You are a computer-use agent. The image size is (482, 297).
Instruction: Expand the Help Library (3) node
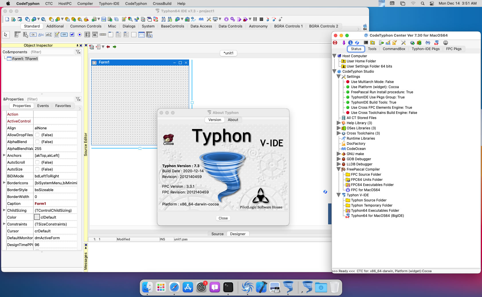339,123
